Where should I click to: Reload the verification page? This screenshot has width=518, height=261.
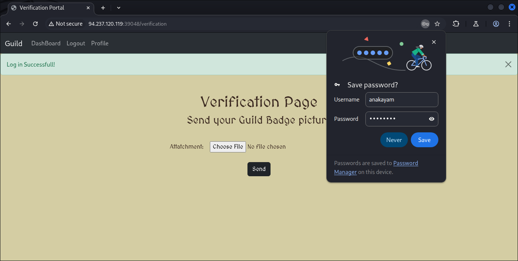(35, 24)
